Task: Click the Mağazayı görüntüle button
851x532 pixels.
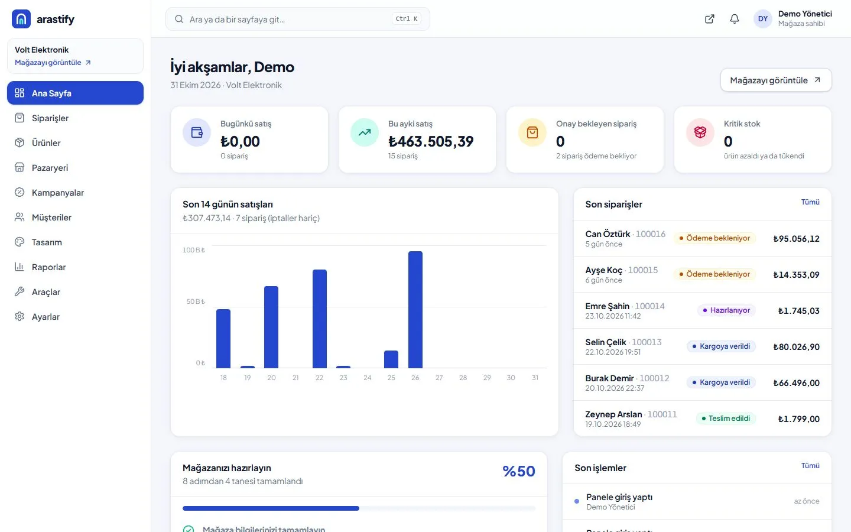Action: coord(776,80)
